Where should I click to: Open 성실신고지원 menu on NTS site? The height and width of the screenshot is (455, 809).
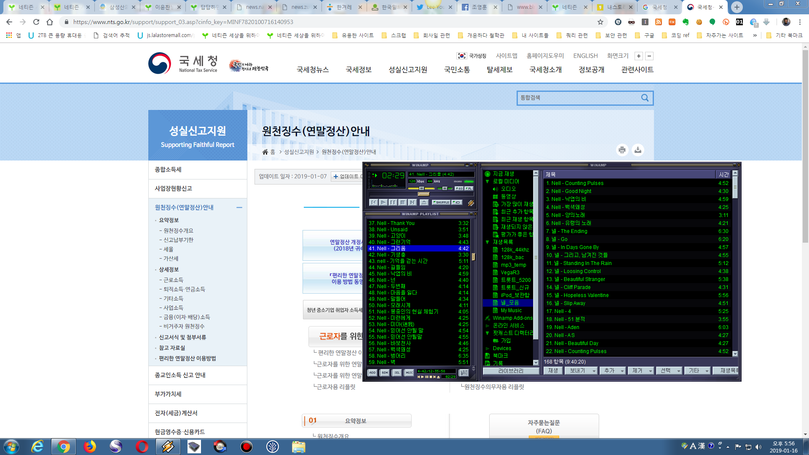click(408, 70)
